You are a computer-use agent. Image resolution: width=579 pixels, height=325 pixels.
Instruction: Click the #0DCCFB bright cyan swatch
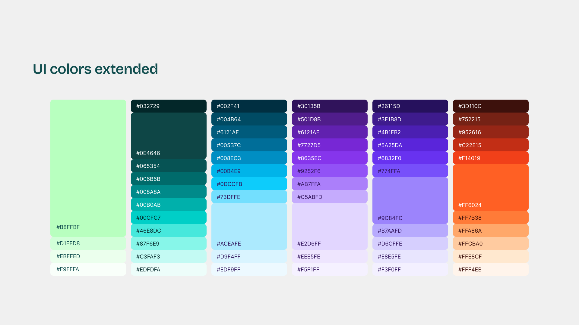[x=249, y=184]
